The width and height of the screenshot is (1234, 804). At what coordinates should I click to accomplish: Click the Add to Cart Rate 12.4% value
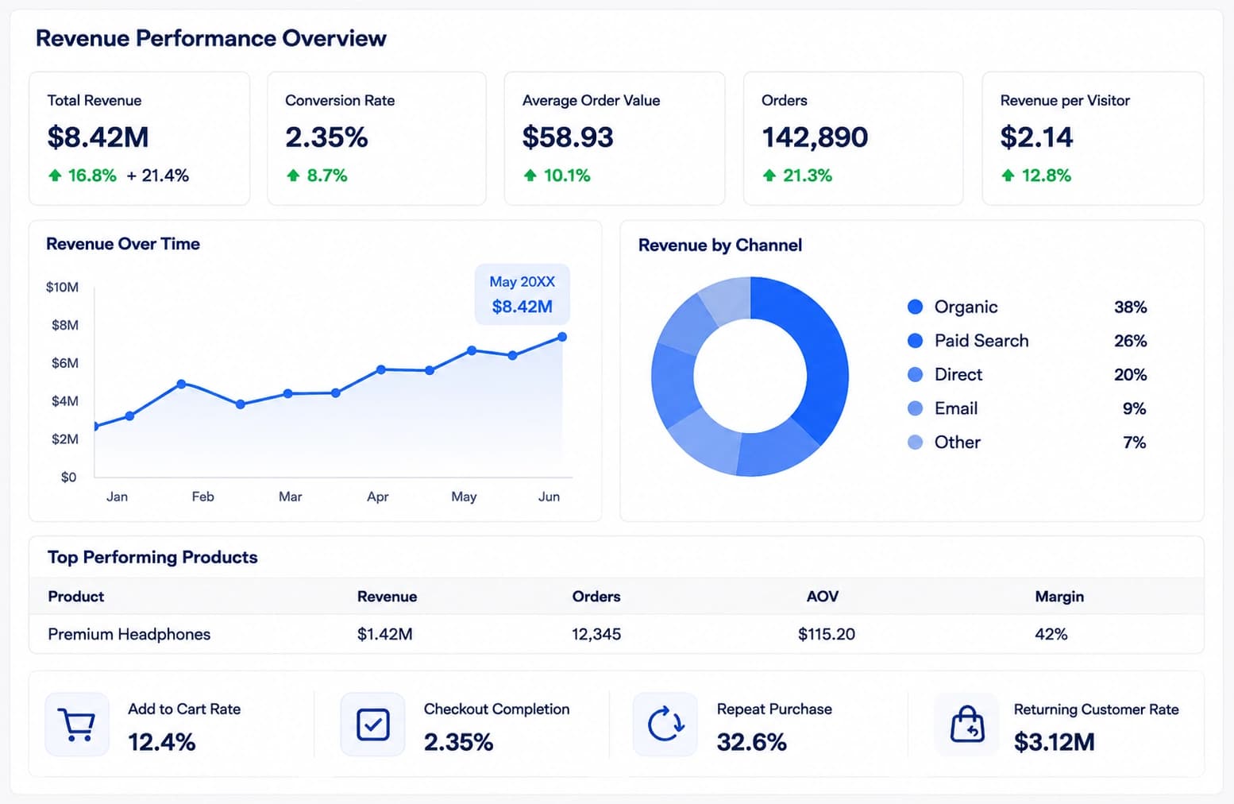pos(162,742)
